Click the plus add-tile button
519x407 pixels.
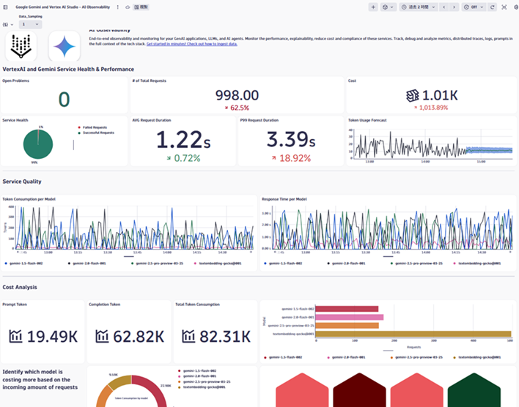[x=373, y=7]
